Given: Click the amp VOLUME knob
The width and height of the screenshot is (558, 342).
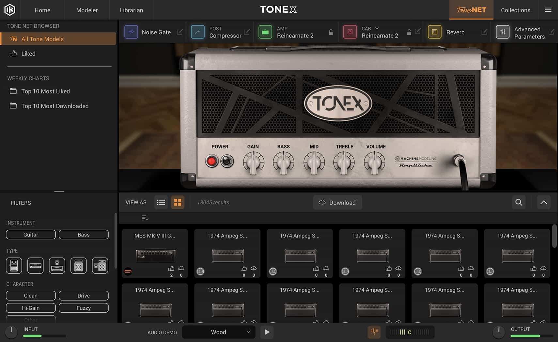Looking at the screenshot, I should click(374, 162).
